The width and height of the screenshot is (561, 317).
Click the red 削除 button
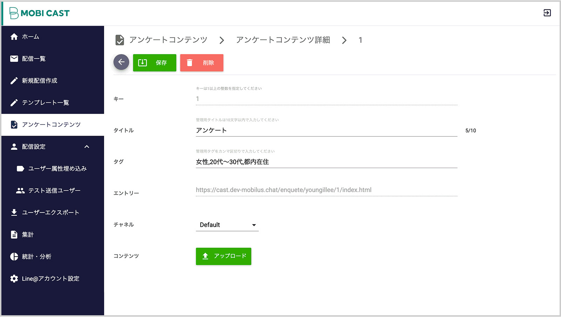tap(202, 63)
